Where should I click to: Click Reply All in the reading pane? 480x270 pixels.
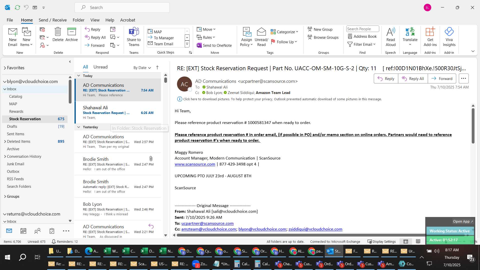click(x=413, y=78)
